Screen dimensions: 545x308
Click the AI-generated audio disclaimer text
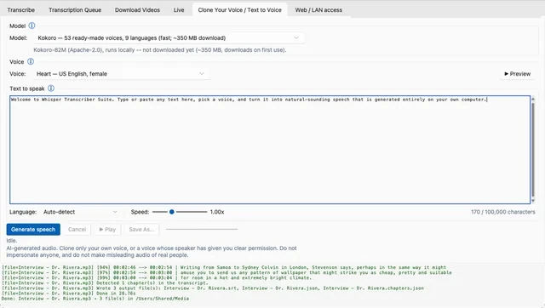[x=152, y=251]
